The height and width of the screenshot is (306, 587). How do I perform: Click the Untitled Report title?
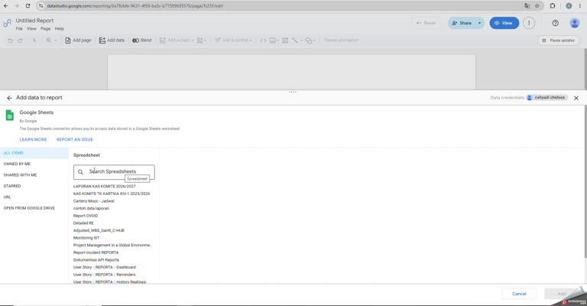[x=34, y=21]
